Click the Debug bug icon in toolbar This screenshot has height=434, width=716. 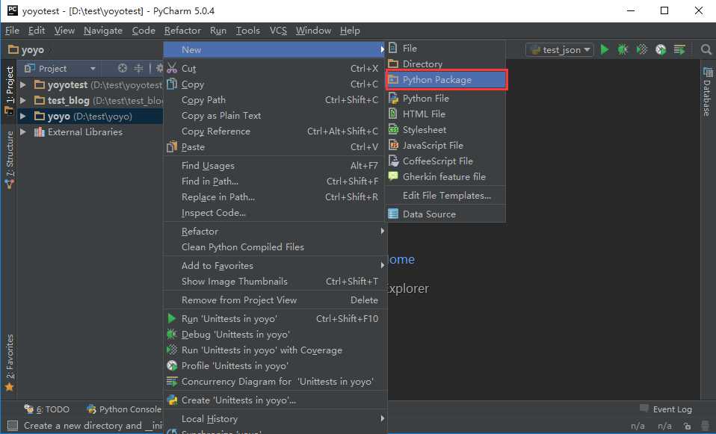click(x=623, y=49)
